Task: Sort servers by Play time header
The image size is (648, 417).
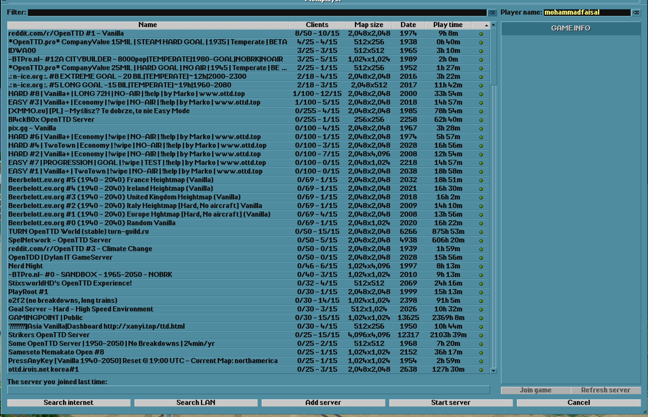Action: 448,25
